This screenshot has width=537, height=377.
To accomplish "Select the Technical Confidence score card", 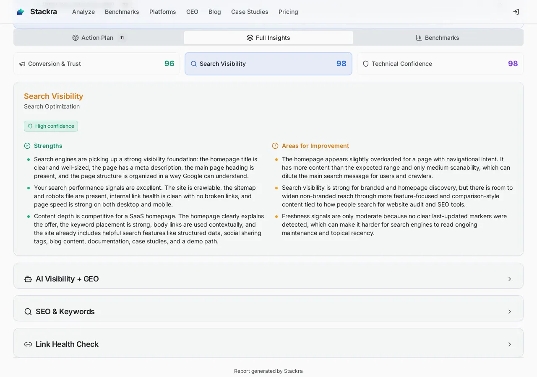I will coord(440,64).
